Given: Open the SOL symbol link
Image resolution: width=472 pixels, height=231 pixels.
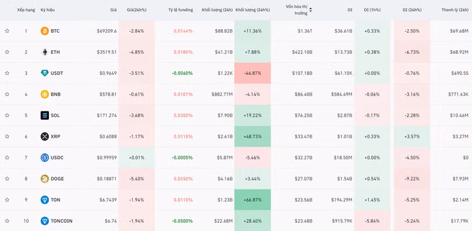Looking at the screenshot, I should pos(55,115).
